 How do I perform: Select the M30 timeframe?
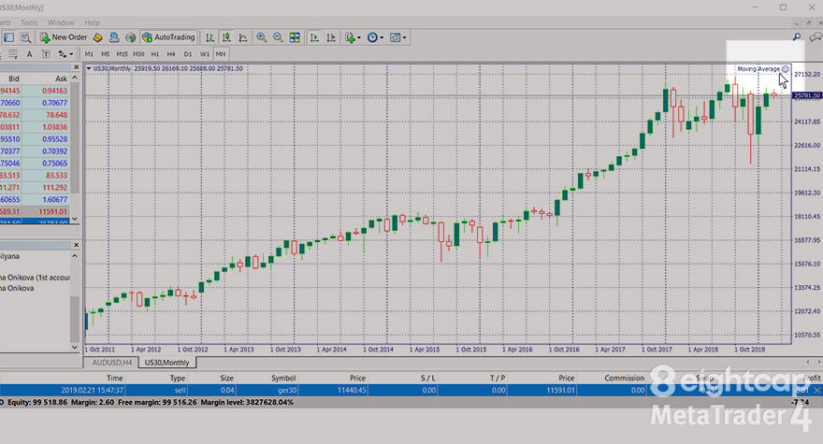point(138,54)
